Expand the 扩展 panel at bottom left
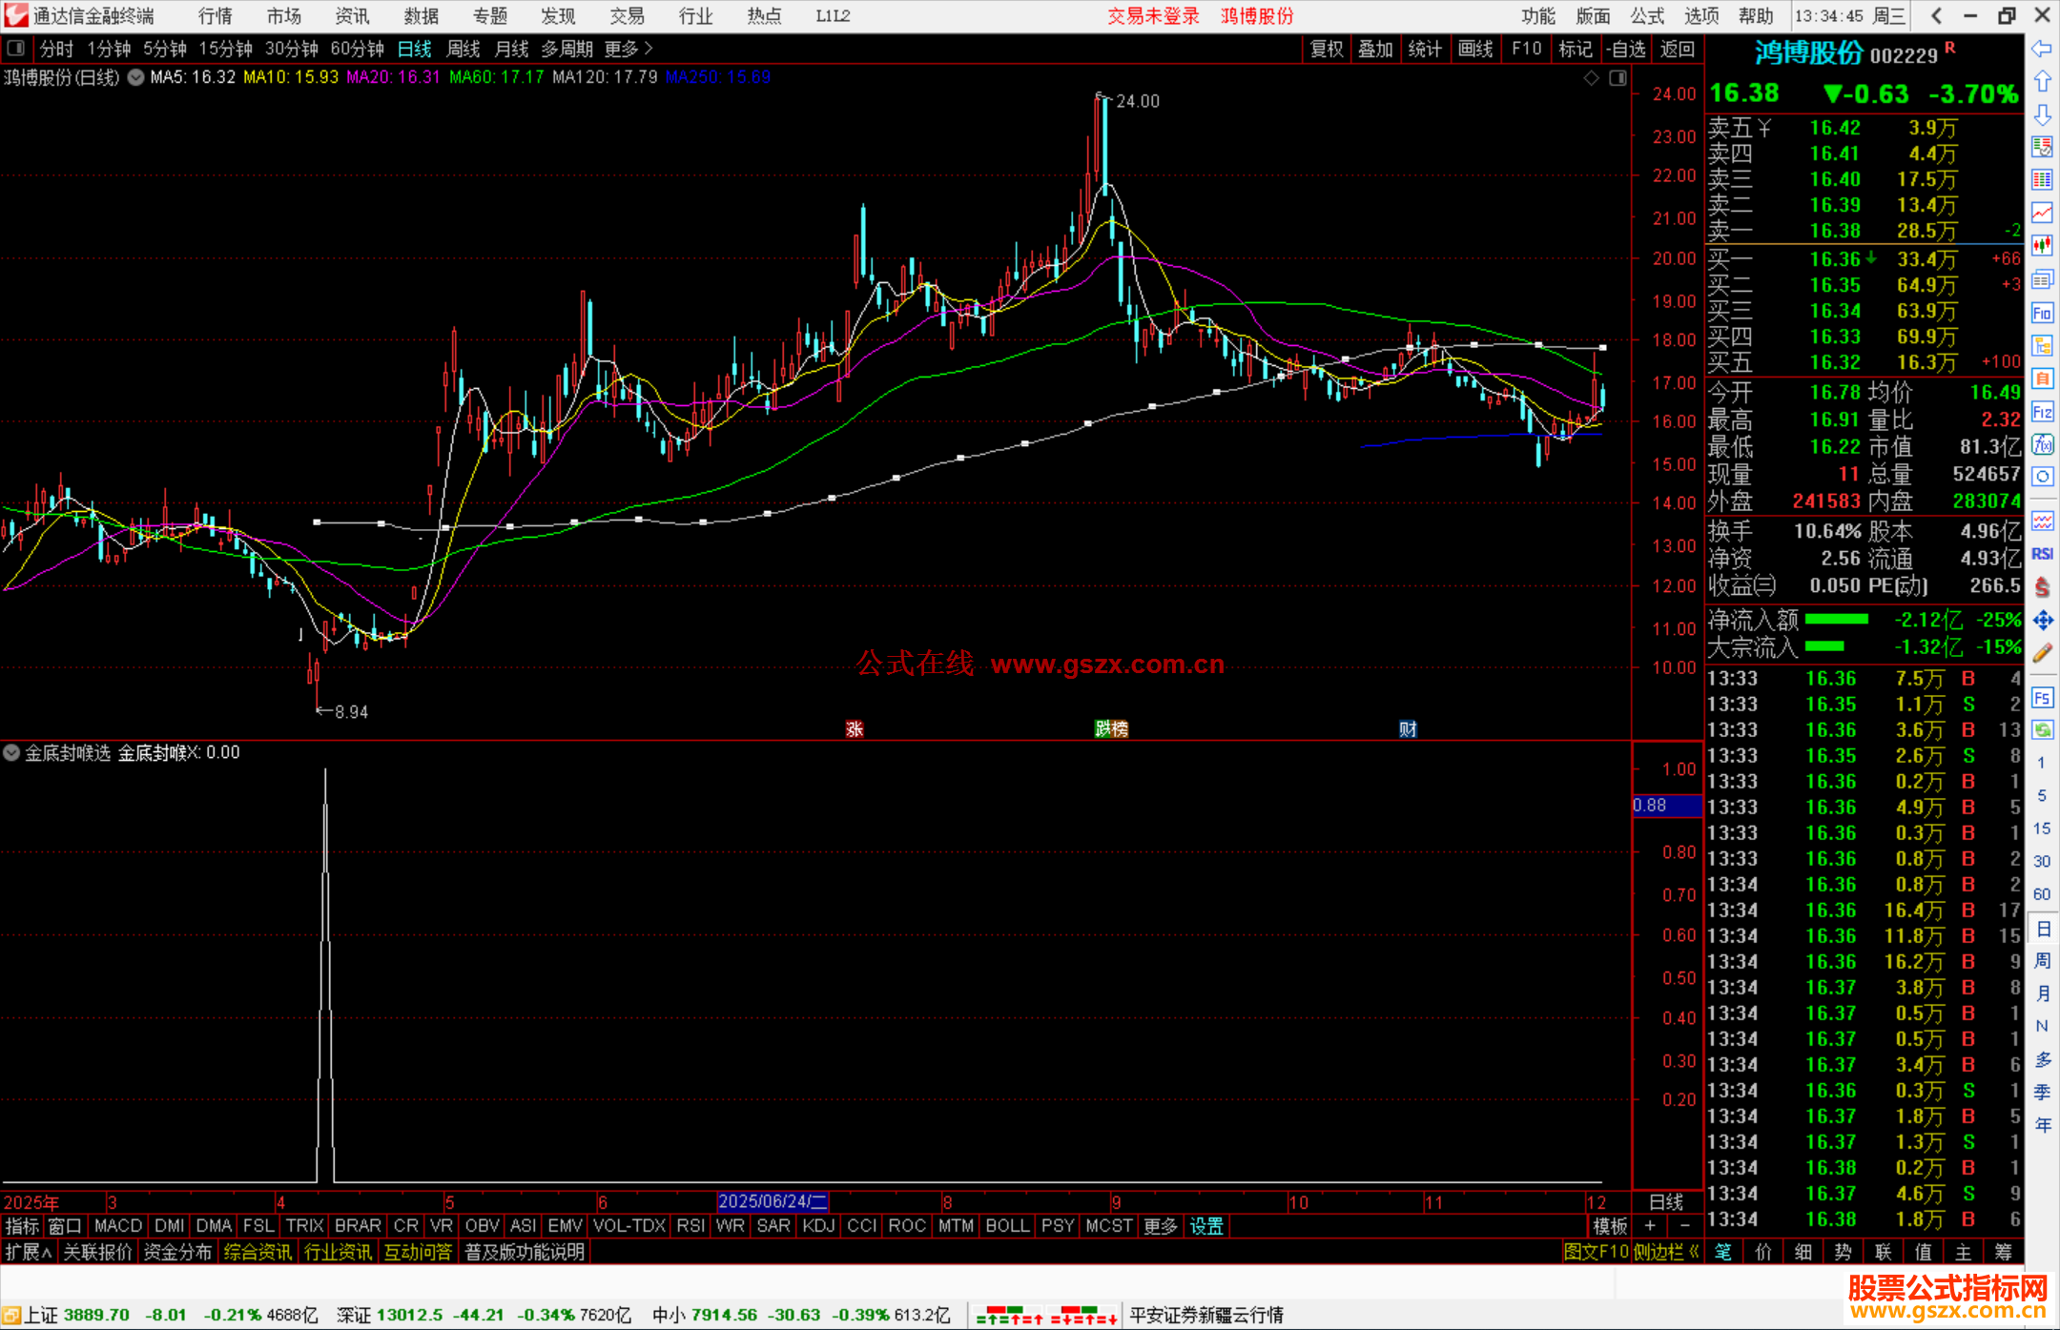This screenshot has width=2060, height=1330. [x=29, y=1252]
